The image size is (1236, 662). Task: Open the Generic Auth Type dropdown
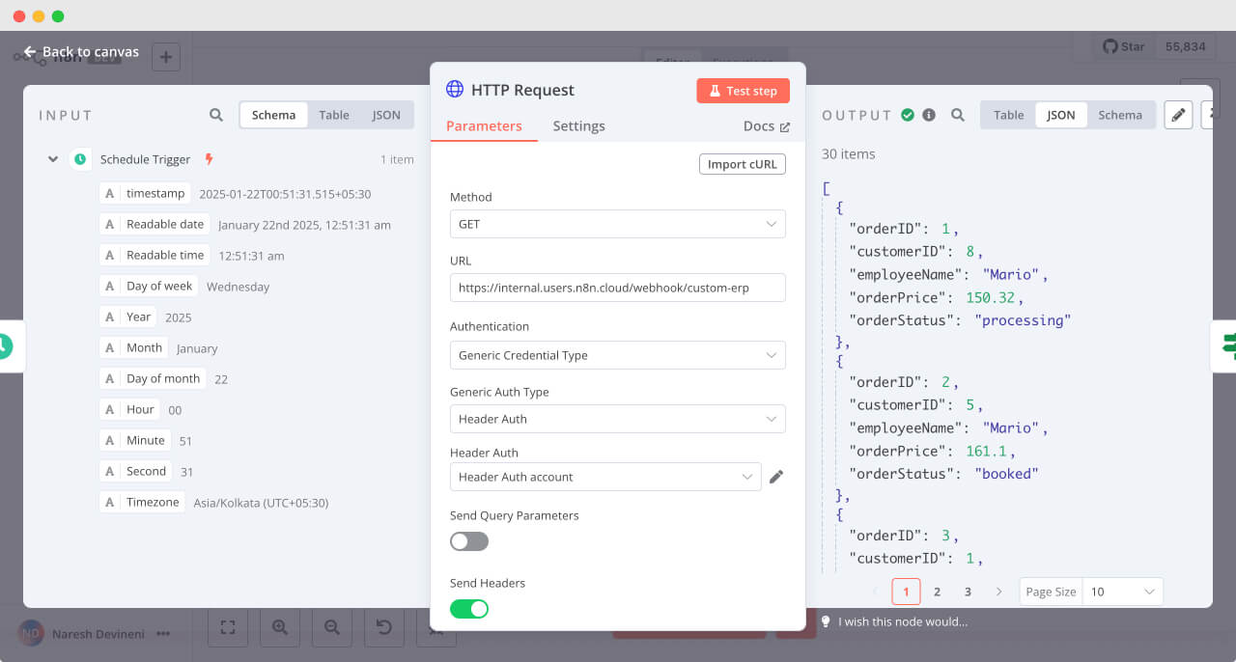coord(618,419)
